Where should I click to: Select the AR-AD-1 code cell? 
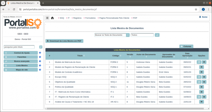[117, 102]
